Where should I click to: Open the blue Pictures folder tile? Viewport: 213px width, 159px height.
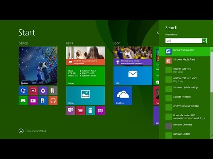tap(43, 101)
